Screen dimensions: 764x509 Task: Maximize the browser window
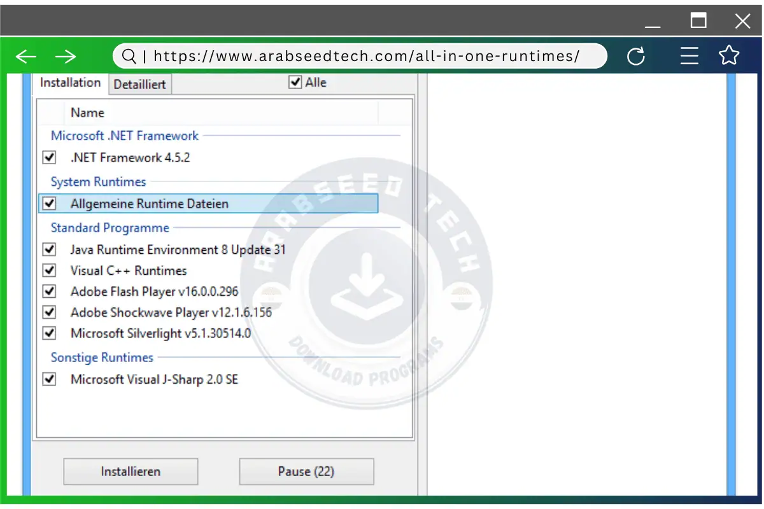[698, 21]
